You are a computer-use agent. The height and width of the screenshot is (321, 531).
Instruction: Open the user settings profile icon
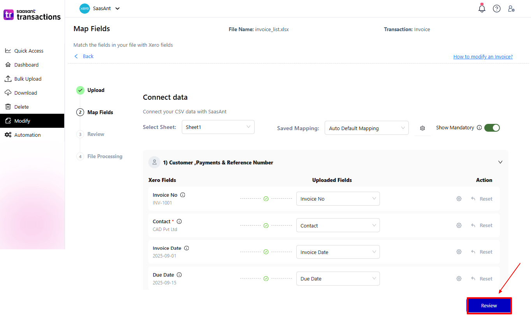click(511, 9)
